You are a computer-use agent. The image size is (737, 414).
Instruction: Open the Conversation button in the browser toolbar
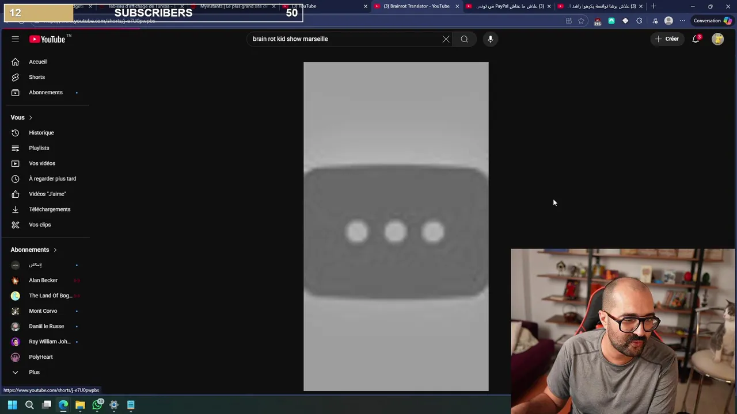[x=712, y=21]
